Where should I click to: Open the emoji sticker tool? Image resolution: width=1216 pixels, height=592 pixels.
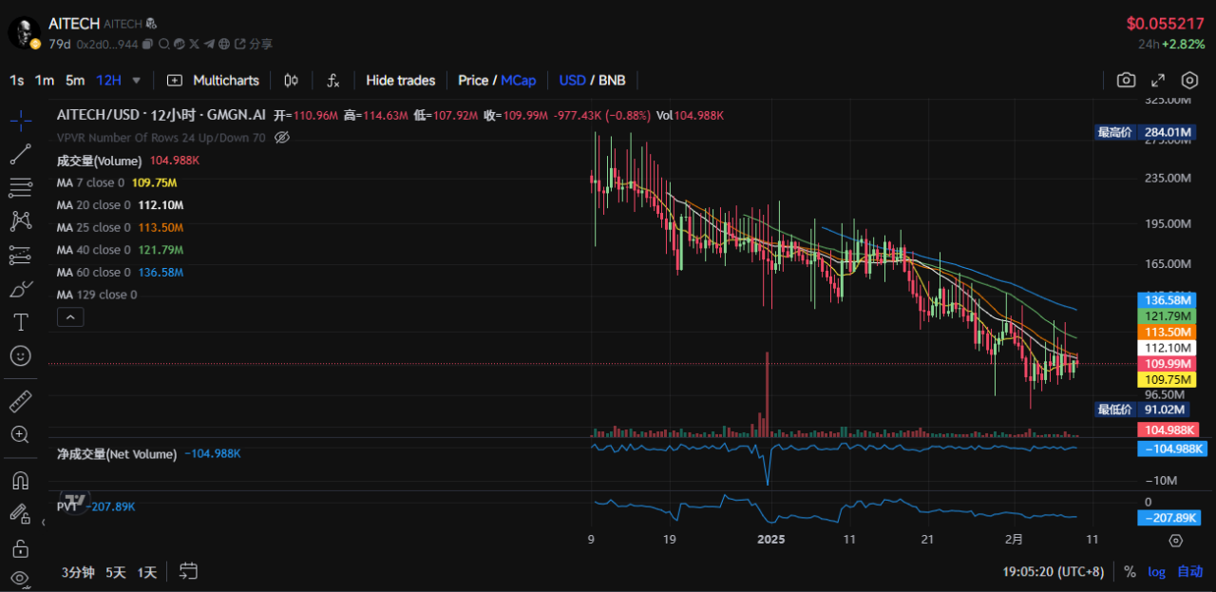tap(20, 355)
